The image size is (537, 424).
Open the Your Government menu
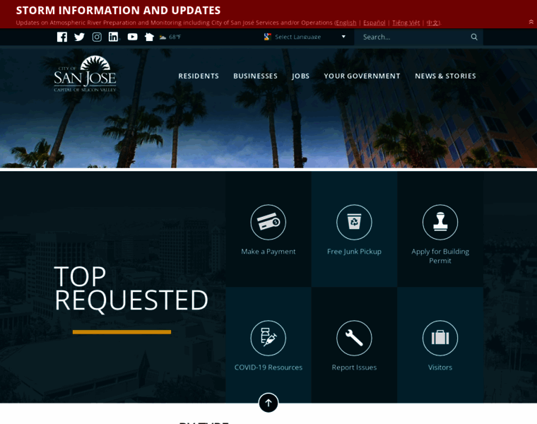click(362, 76)
